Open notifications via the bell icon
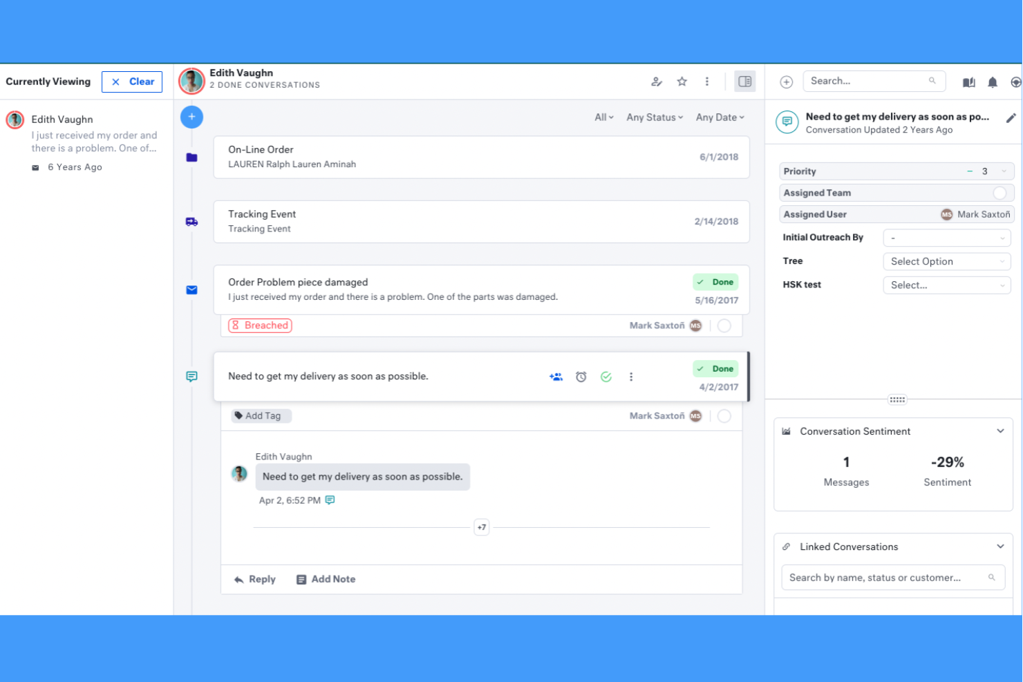This screenshot has height=682, width=1023. (x=993, y=82)
